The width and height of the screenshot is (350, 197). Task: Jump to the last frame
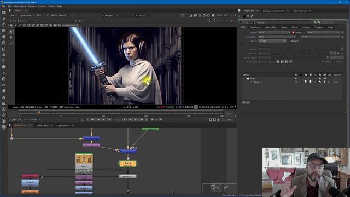coord(142,120)
